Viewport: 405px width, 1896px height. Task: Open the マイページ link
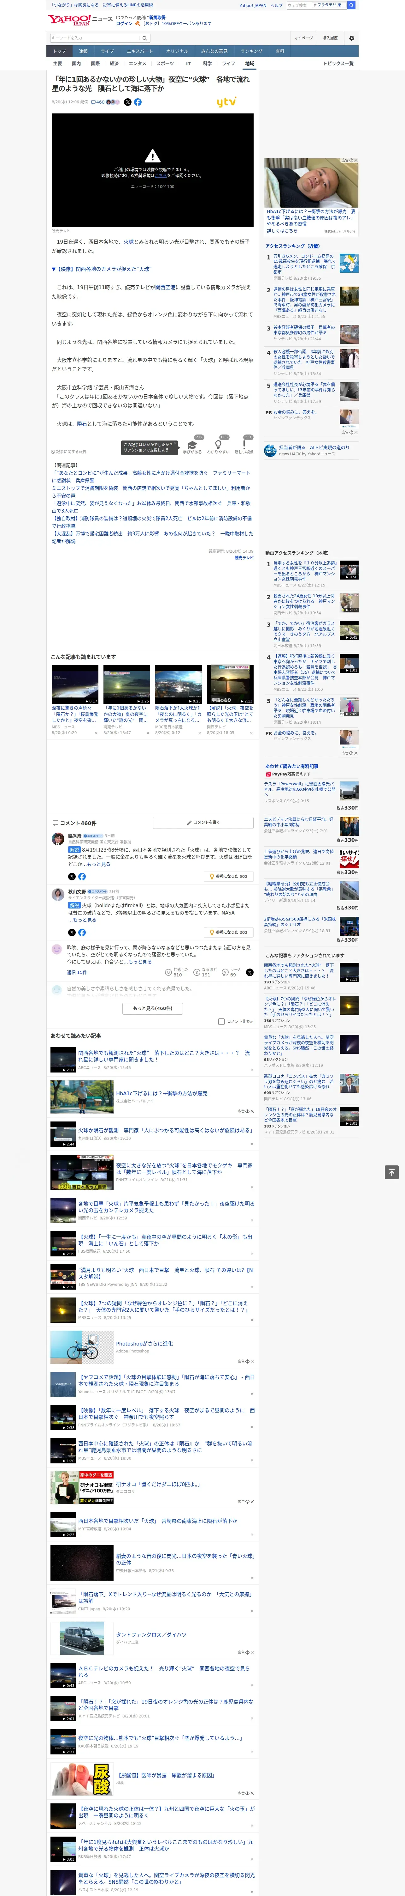pos(303,38)
